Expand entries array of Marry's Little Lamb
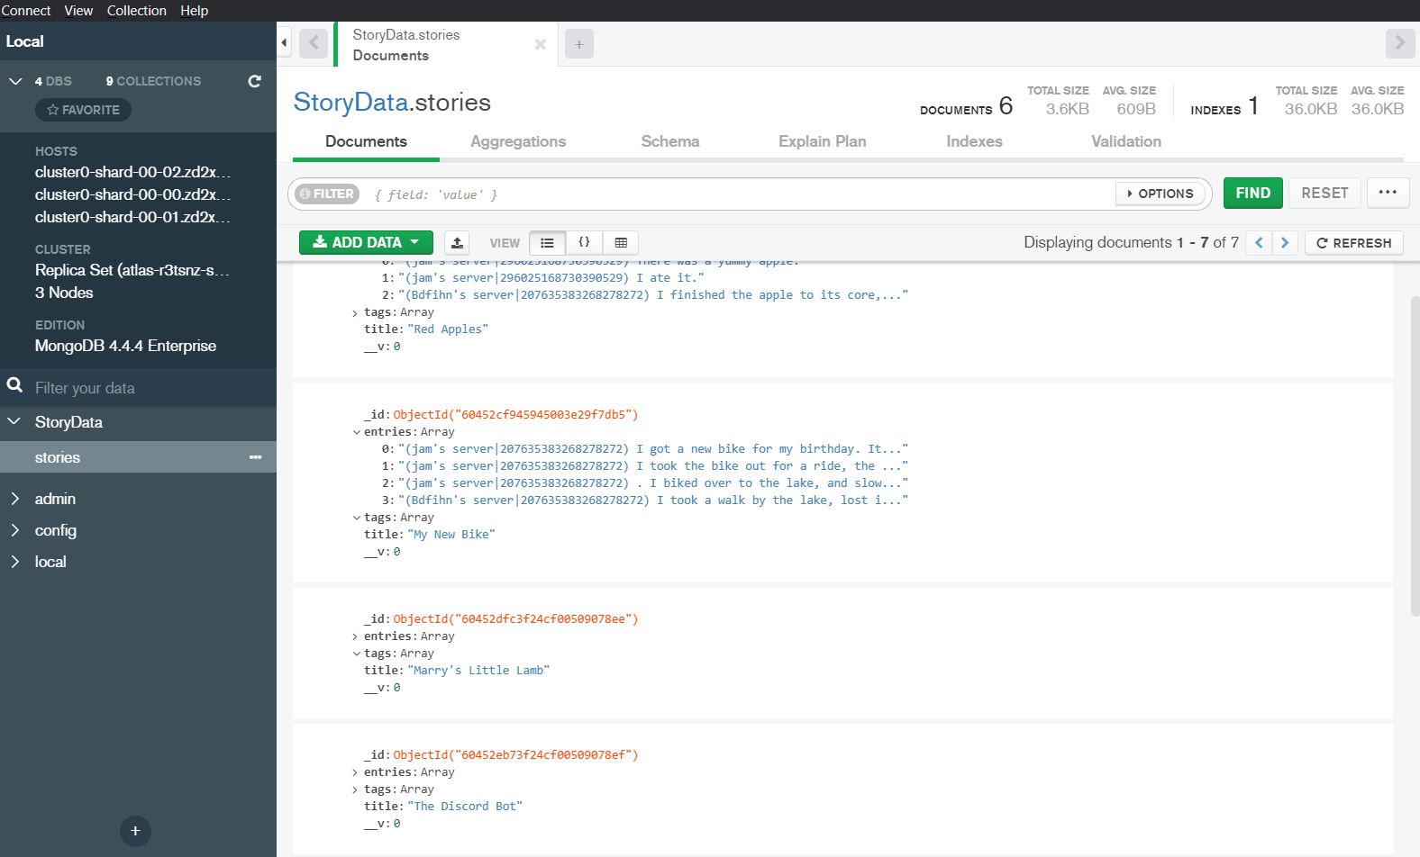The image size is (1420, 857). tap(355, 636)
